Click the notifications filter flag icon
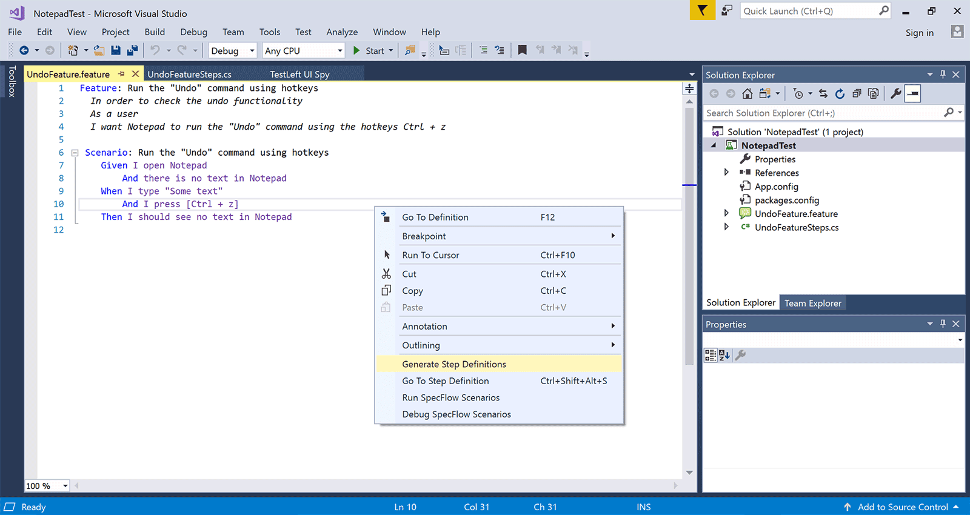Viewport: 970px width, 515px height. point(702,11)
